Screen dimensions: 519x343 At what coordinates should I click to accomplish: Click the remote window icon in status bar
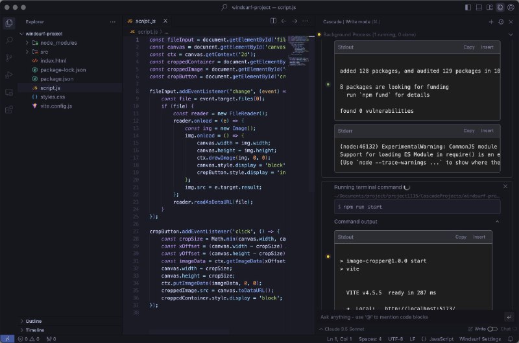point(7,339)
